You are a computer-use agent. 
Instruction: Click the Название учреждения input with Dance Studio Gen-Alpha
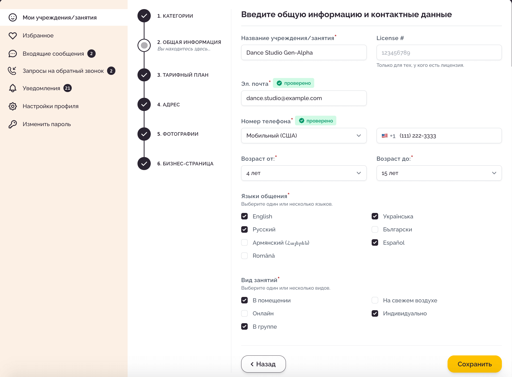pyautogui.click(x=304, y=53)
